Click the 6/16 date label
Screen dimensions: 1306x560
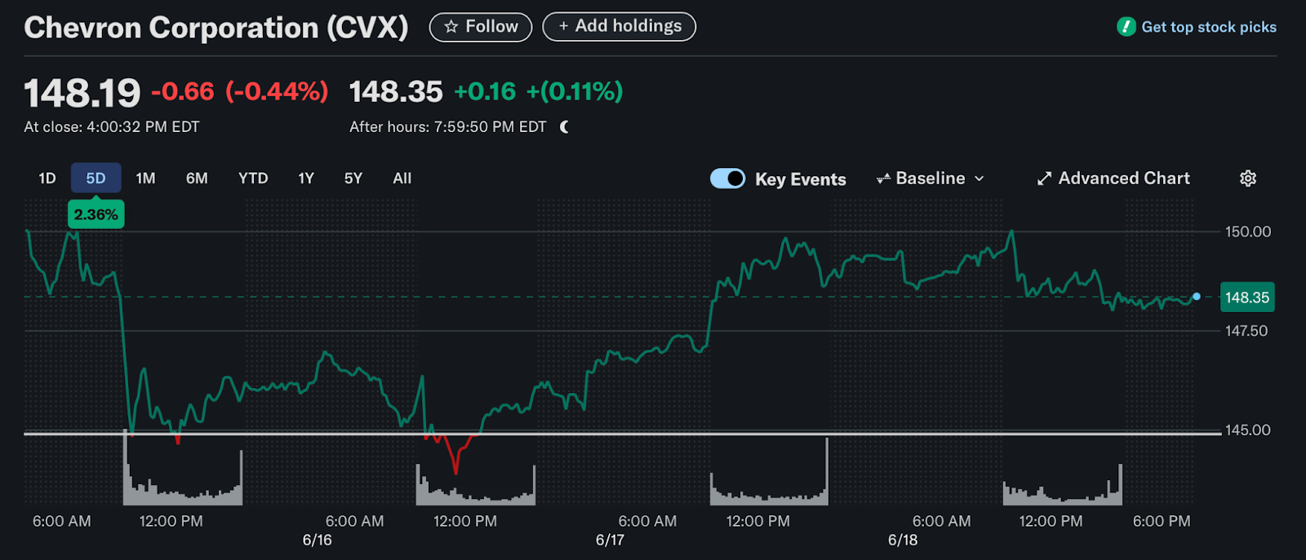tap(317, 540)
